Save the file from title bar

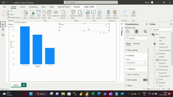(4, 2)
